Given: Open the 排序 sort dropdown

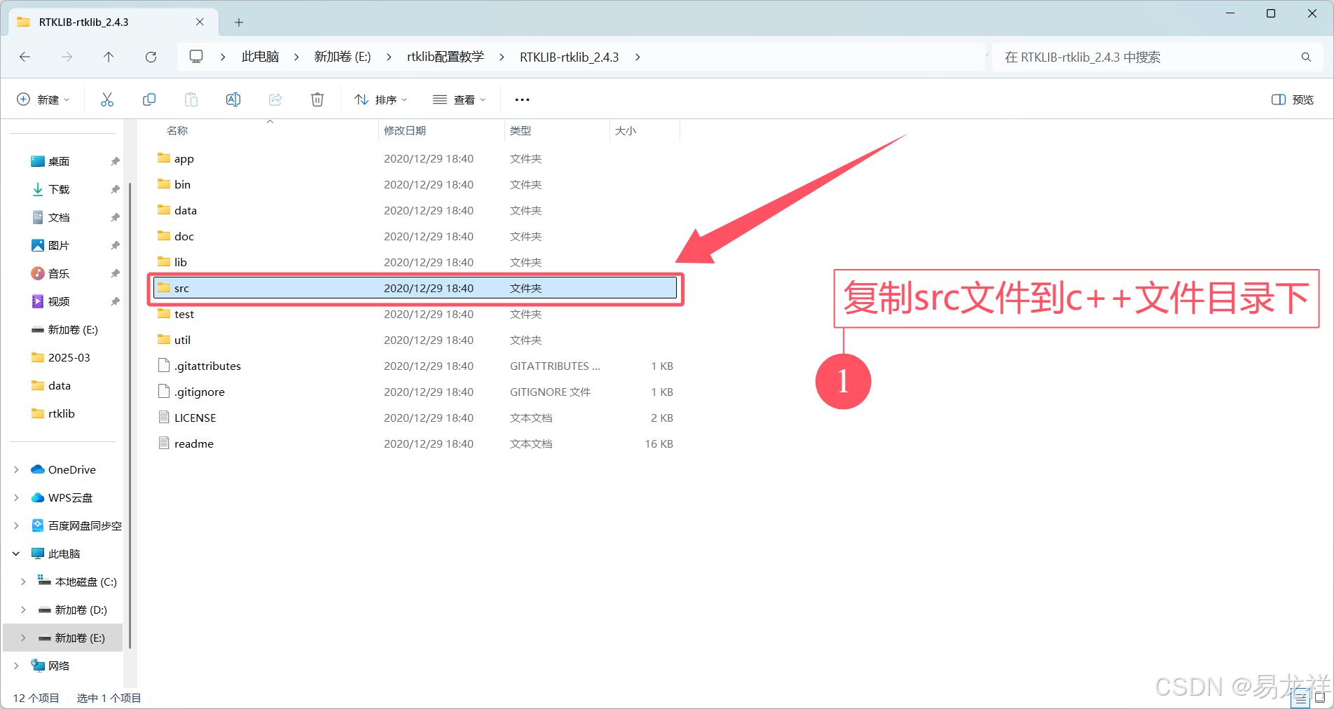Looking at the screenshot, I should [380, 99].
